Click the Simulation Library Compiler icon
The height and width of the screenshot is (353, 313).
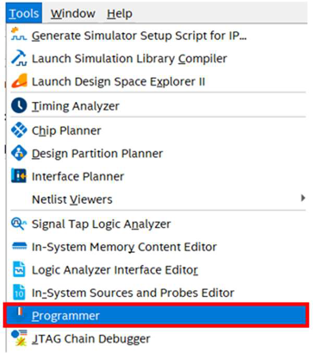18,58
